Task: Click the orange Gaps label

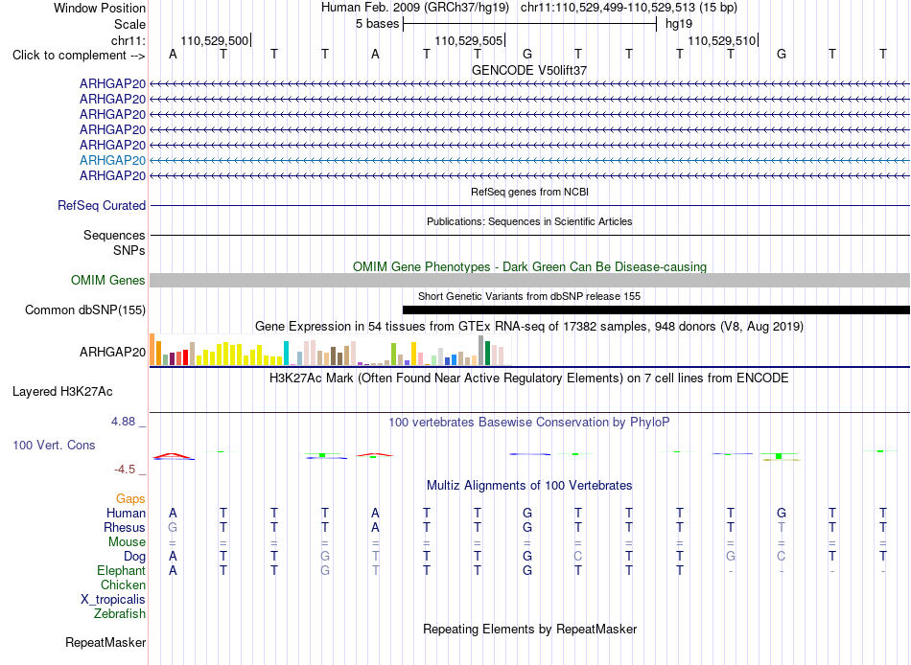Action: pyautogui.click(x=130, y=499)
